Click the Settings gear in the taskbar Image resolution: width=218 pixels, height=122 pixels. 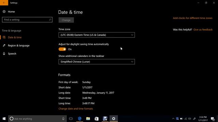coord(113,119)
